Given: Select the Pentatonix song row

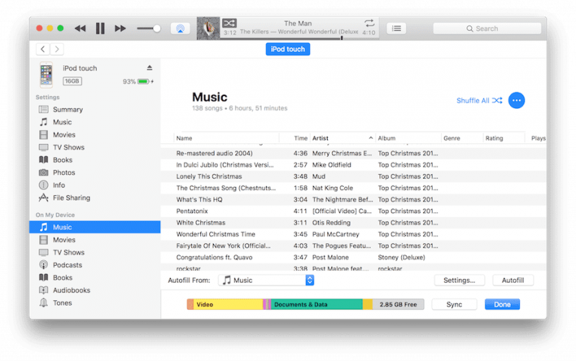Looking at the screenshot, I should [x=353, y=211].
